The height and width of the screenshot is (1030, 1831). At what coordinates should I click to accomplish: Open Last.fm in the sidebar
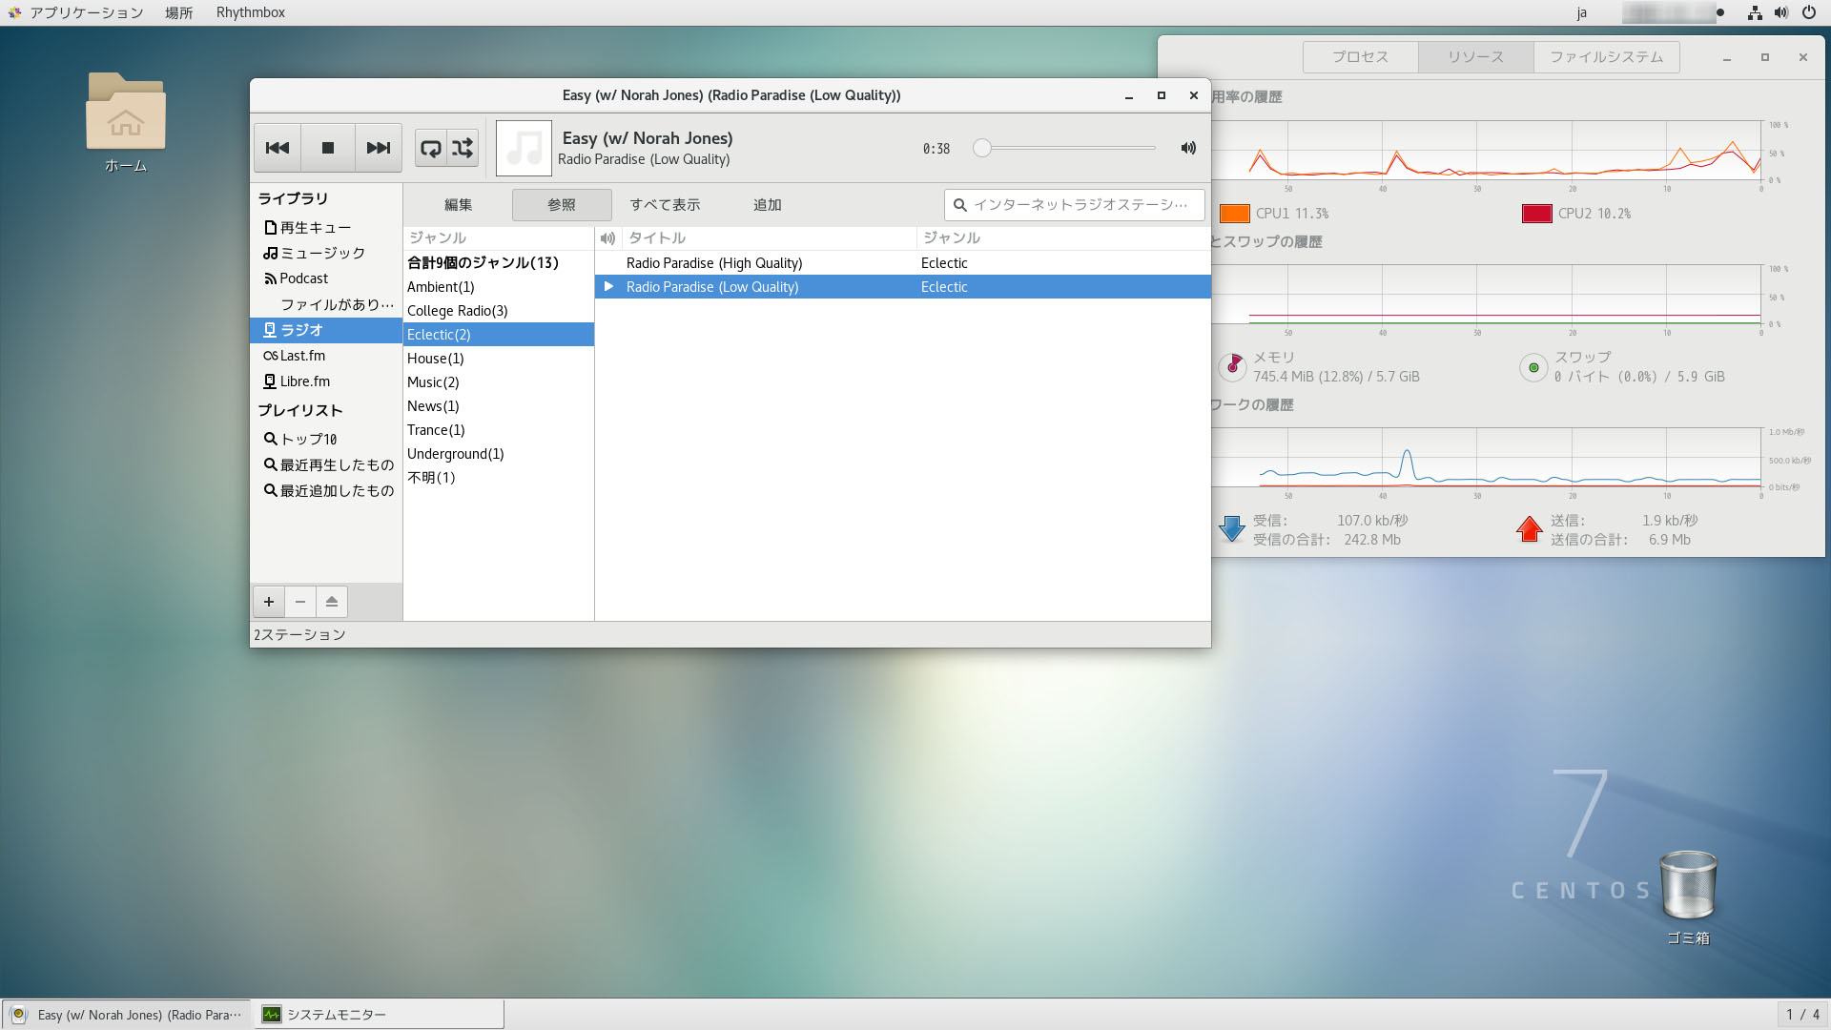pyautogui.click(x=326, y=356)
